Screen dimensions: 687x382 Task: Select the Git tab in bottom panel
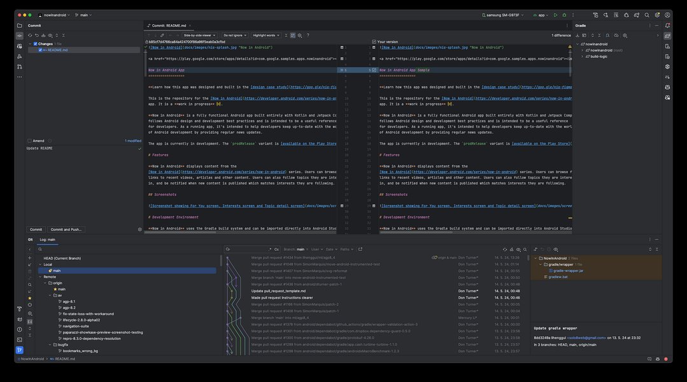coord(30,239)
